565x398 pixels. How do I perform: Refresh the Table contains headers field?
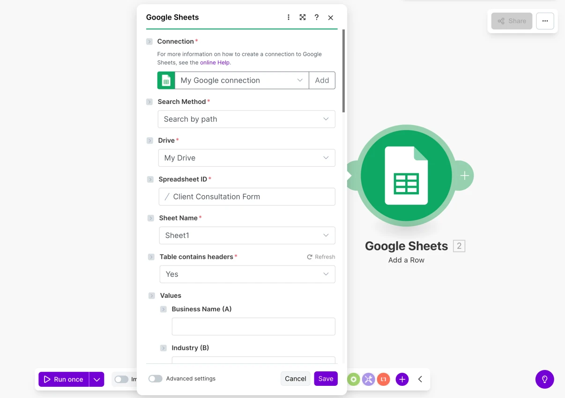(x=321, y=257)
